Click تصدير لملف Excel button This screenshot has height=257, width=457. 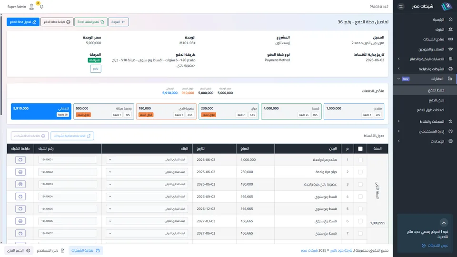[90, 22]
